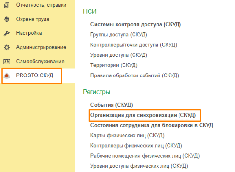Click the gear icon for Администрирование
235x172 pixels.
pyautogui.click(x=7, y=47)
